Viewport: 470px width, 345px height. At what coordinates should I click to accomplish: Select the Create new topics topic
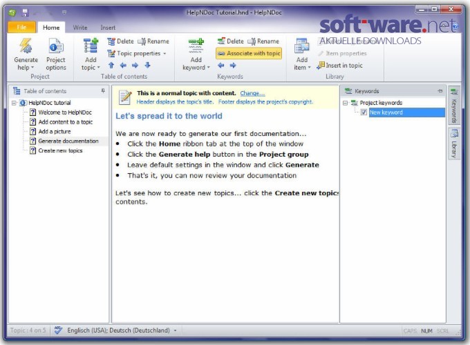pos(60,150)
